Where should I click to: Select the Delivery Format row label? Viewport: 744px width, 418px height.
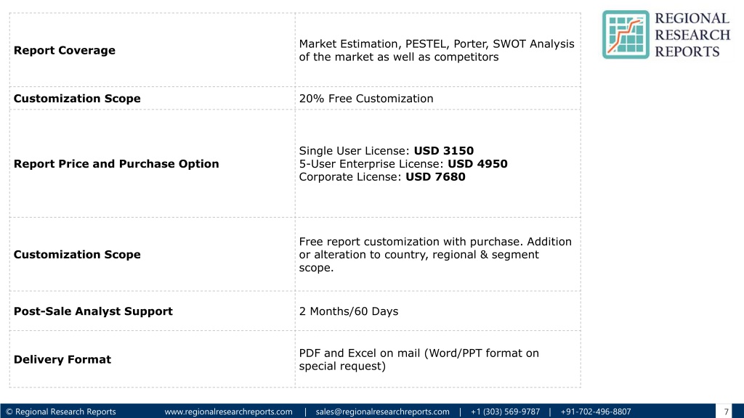(x=62, y=360)
